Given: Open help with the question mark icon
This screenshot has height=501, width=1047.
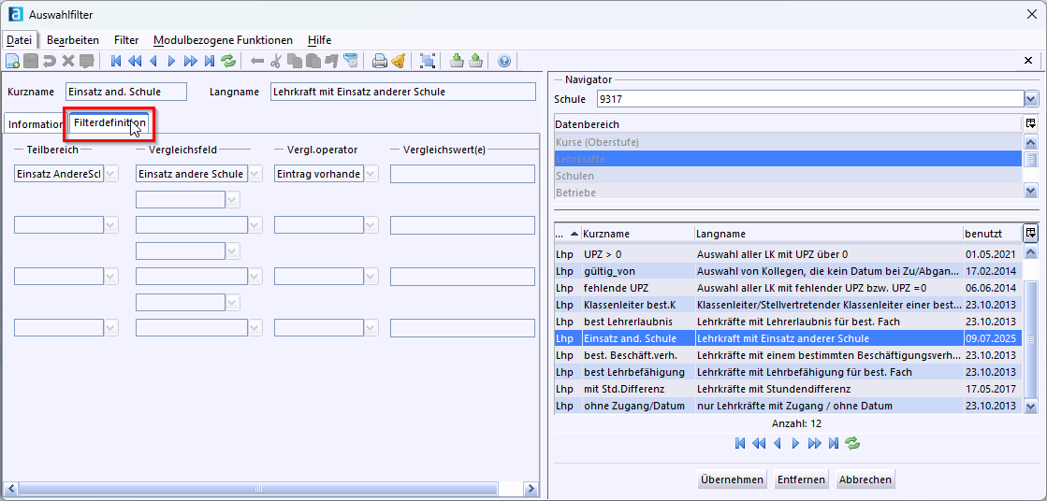Looking at the screenshot, I should click(504, 62).
